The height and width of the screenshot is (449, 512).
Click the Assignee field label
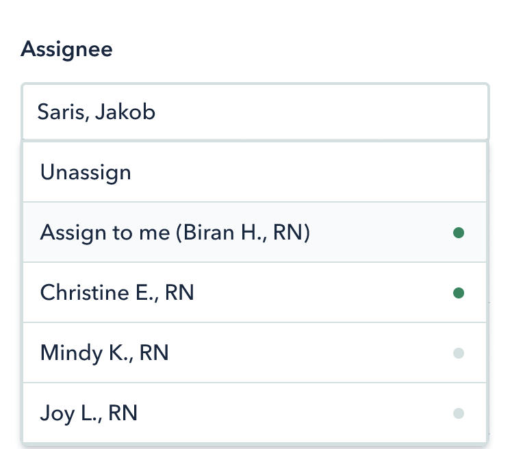tap(67, 49)
